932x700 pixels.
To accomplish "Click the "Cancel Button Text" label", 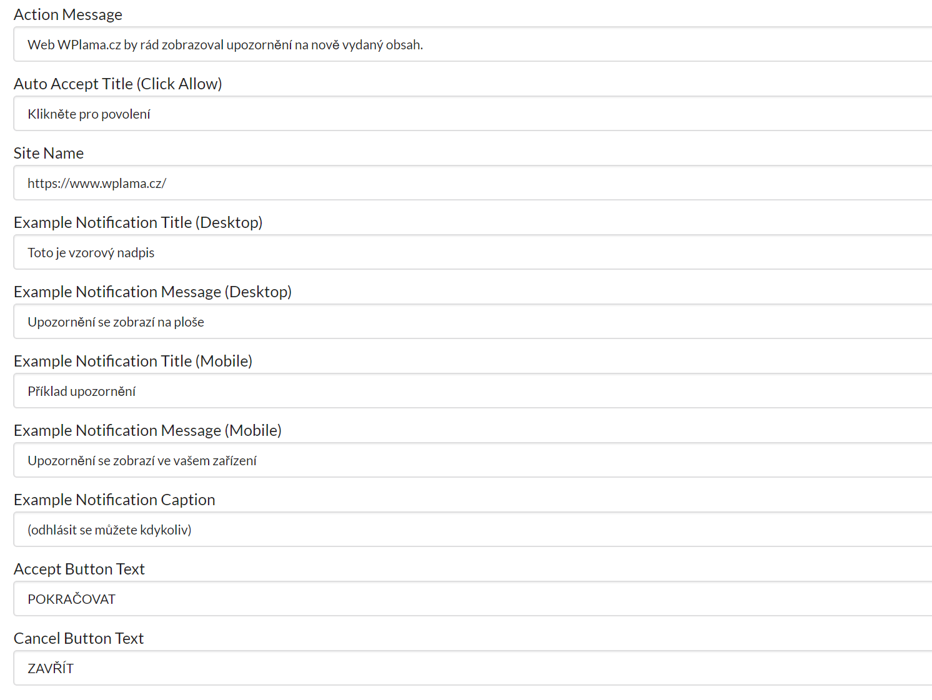I will pyautogui.click(x=79, y=638).
